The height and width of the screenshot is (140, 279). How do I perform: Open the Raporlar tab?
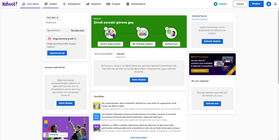pyautogui.click(x=93, y=4)
